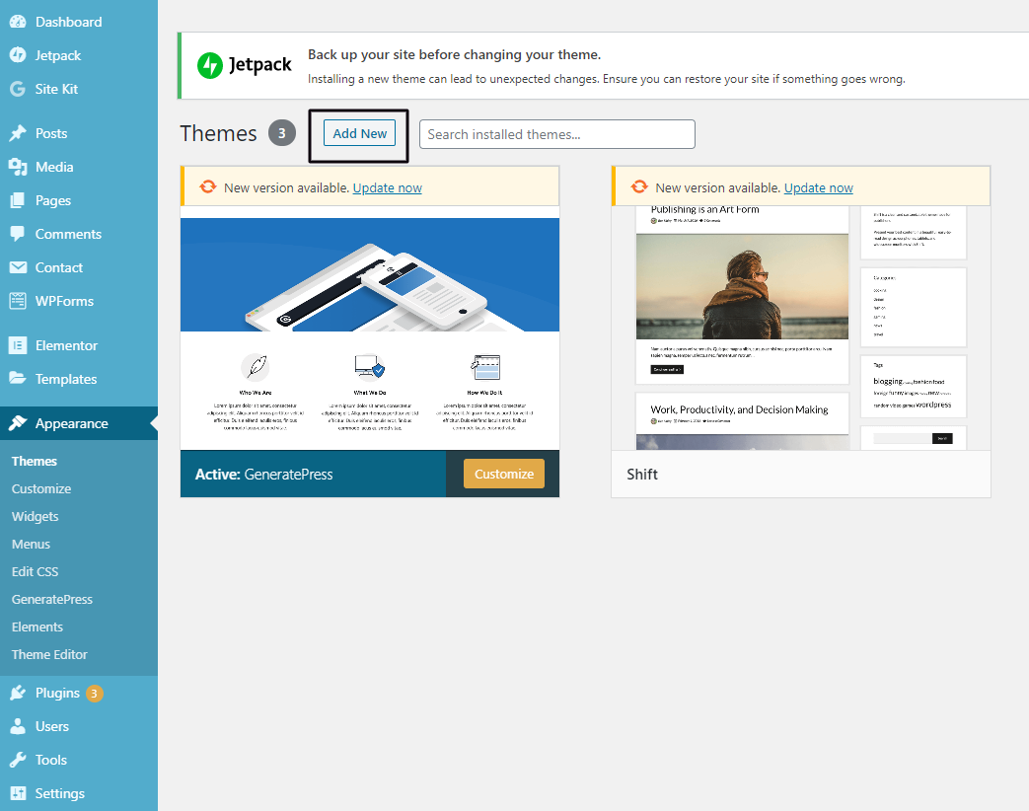
Task: Click the Back up your site heading
Action: [x=454, y=54]
